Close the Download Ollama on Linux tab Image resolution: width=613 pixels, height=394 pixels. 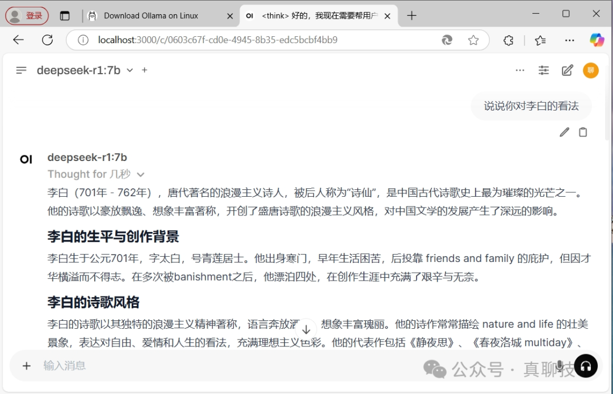[x=230, y=16]
